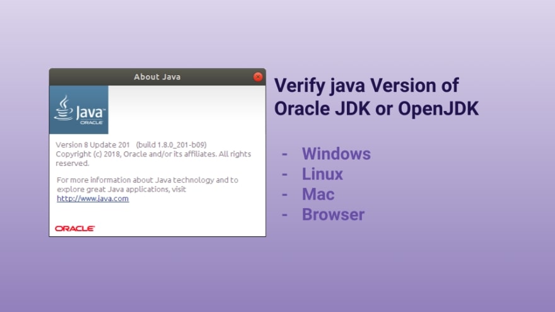The height and width of the screenshot is (312, 555).
Task: Close the About Java dialog
Action: coord(258,77)
